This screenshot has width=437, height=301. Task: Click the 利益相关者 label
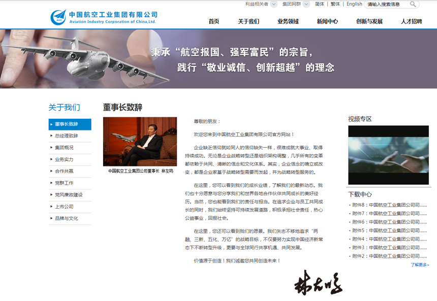coord(257,4)
